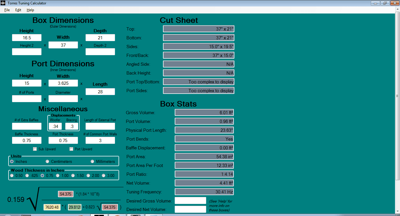400x216 pixels.
Task: Click the 54.375 box under the inner square root
Action: 110,207
